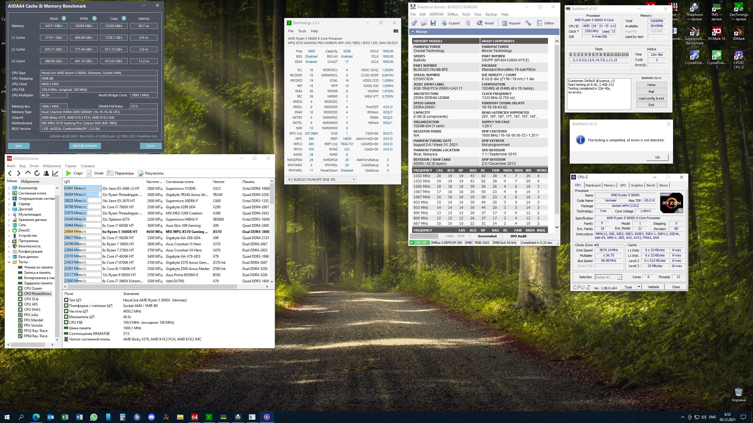
Task: Open the ZenTimings DIMM slot dropdown
Action: [354, 179]
